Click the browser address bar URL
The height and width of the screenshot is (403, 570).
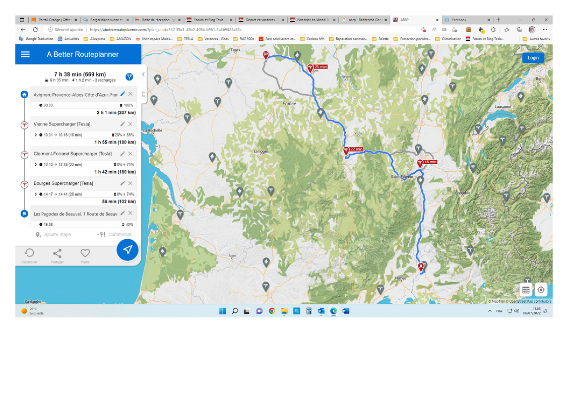(x=166, y=30)
